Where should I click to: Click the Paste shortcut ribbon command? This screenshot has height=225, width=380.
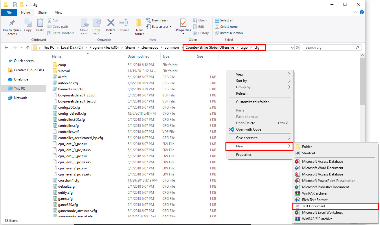[x=60, y=33]
